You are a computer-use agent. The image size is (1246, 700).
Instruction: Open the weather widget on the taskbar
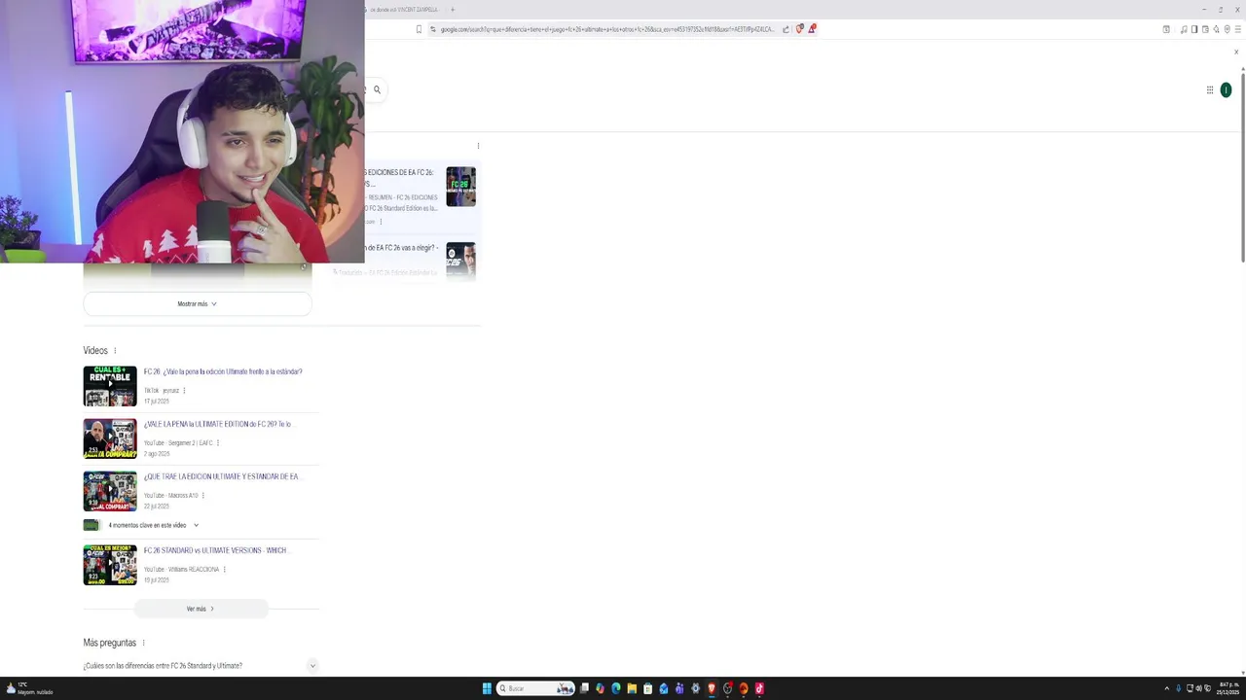29,688
